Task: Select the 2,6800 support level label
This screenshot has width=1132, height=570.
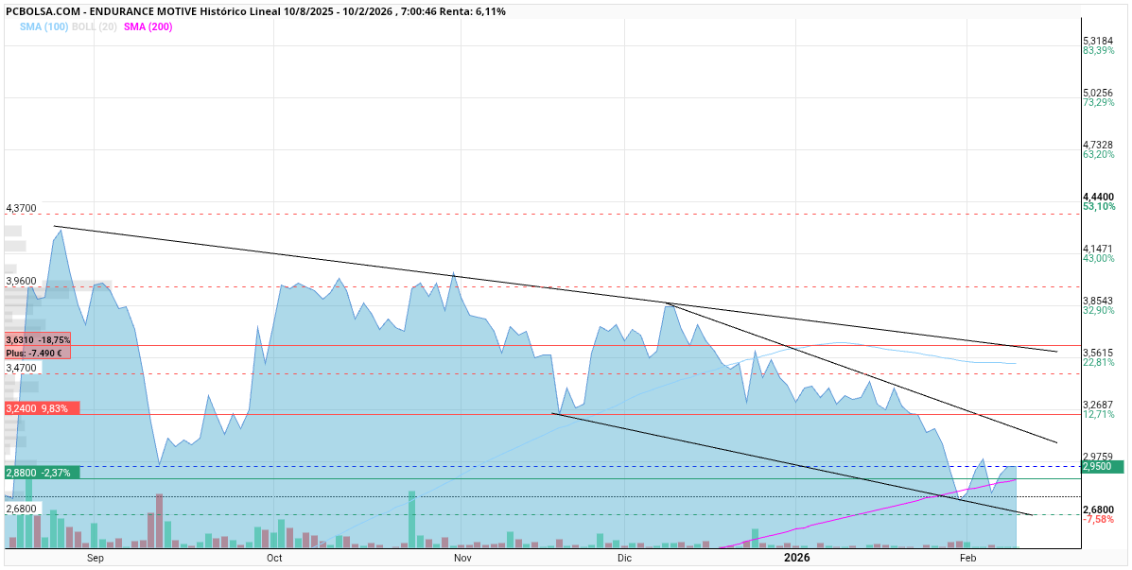Action: point(21,509)
